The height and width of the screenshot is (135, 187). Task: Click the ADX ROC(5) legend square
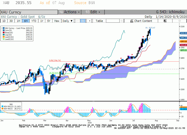(x=3, y=106)
